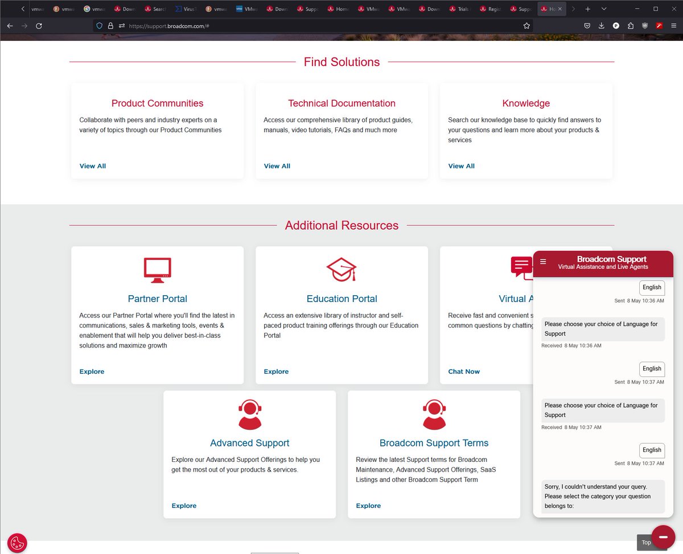Viewport: 683px width, 554px height.
Task: Open site permissions icon in the address bar
Action: point(122,26)
